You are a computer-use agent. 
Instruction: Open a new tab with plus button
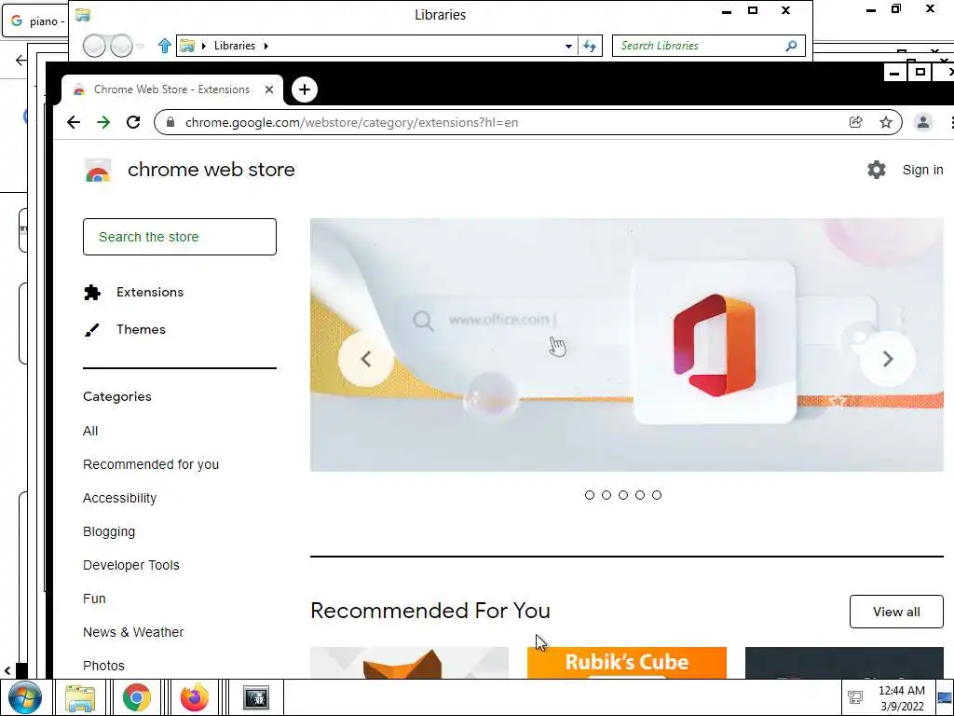click(305, 89)
